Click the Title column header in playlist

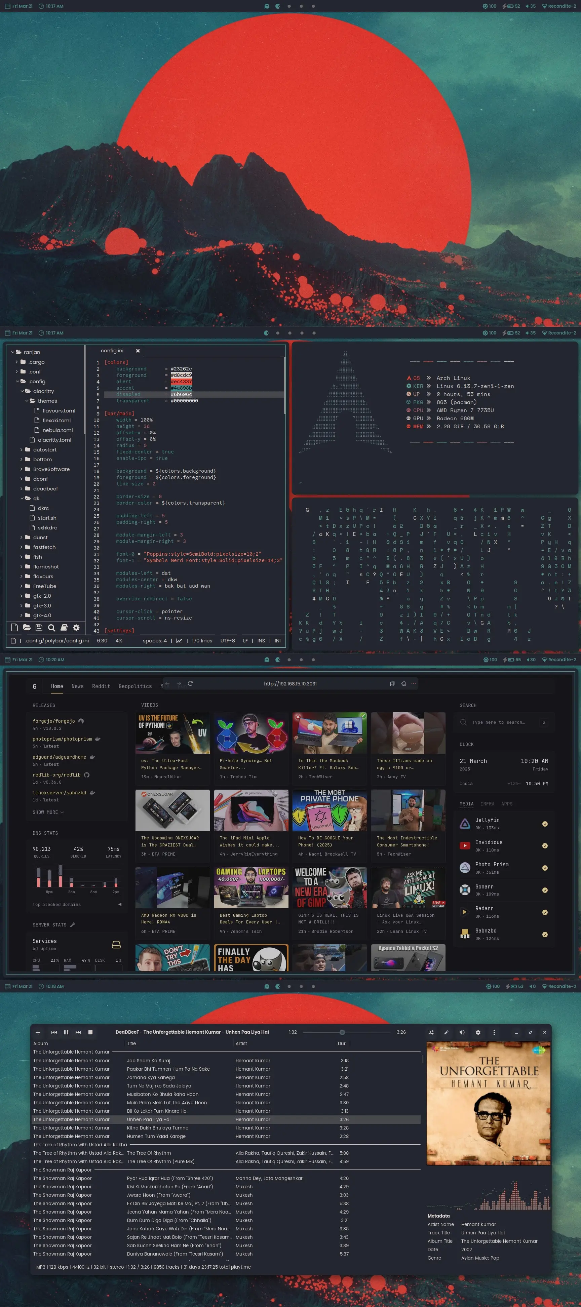tap(131, 1044)
